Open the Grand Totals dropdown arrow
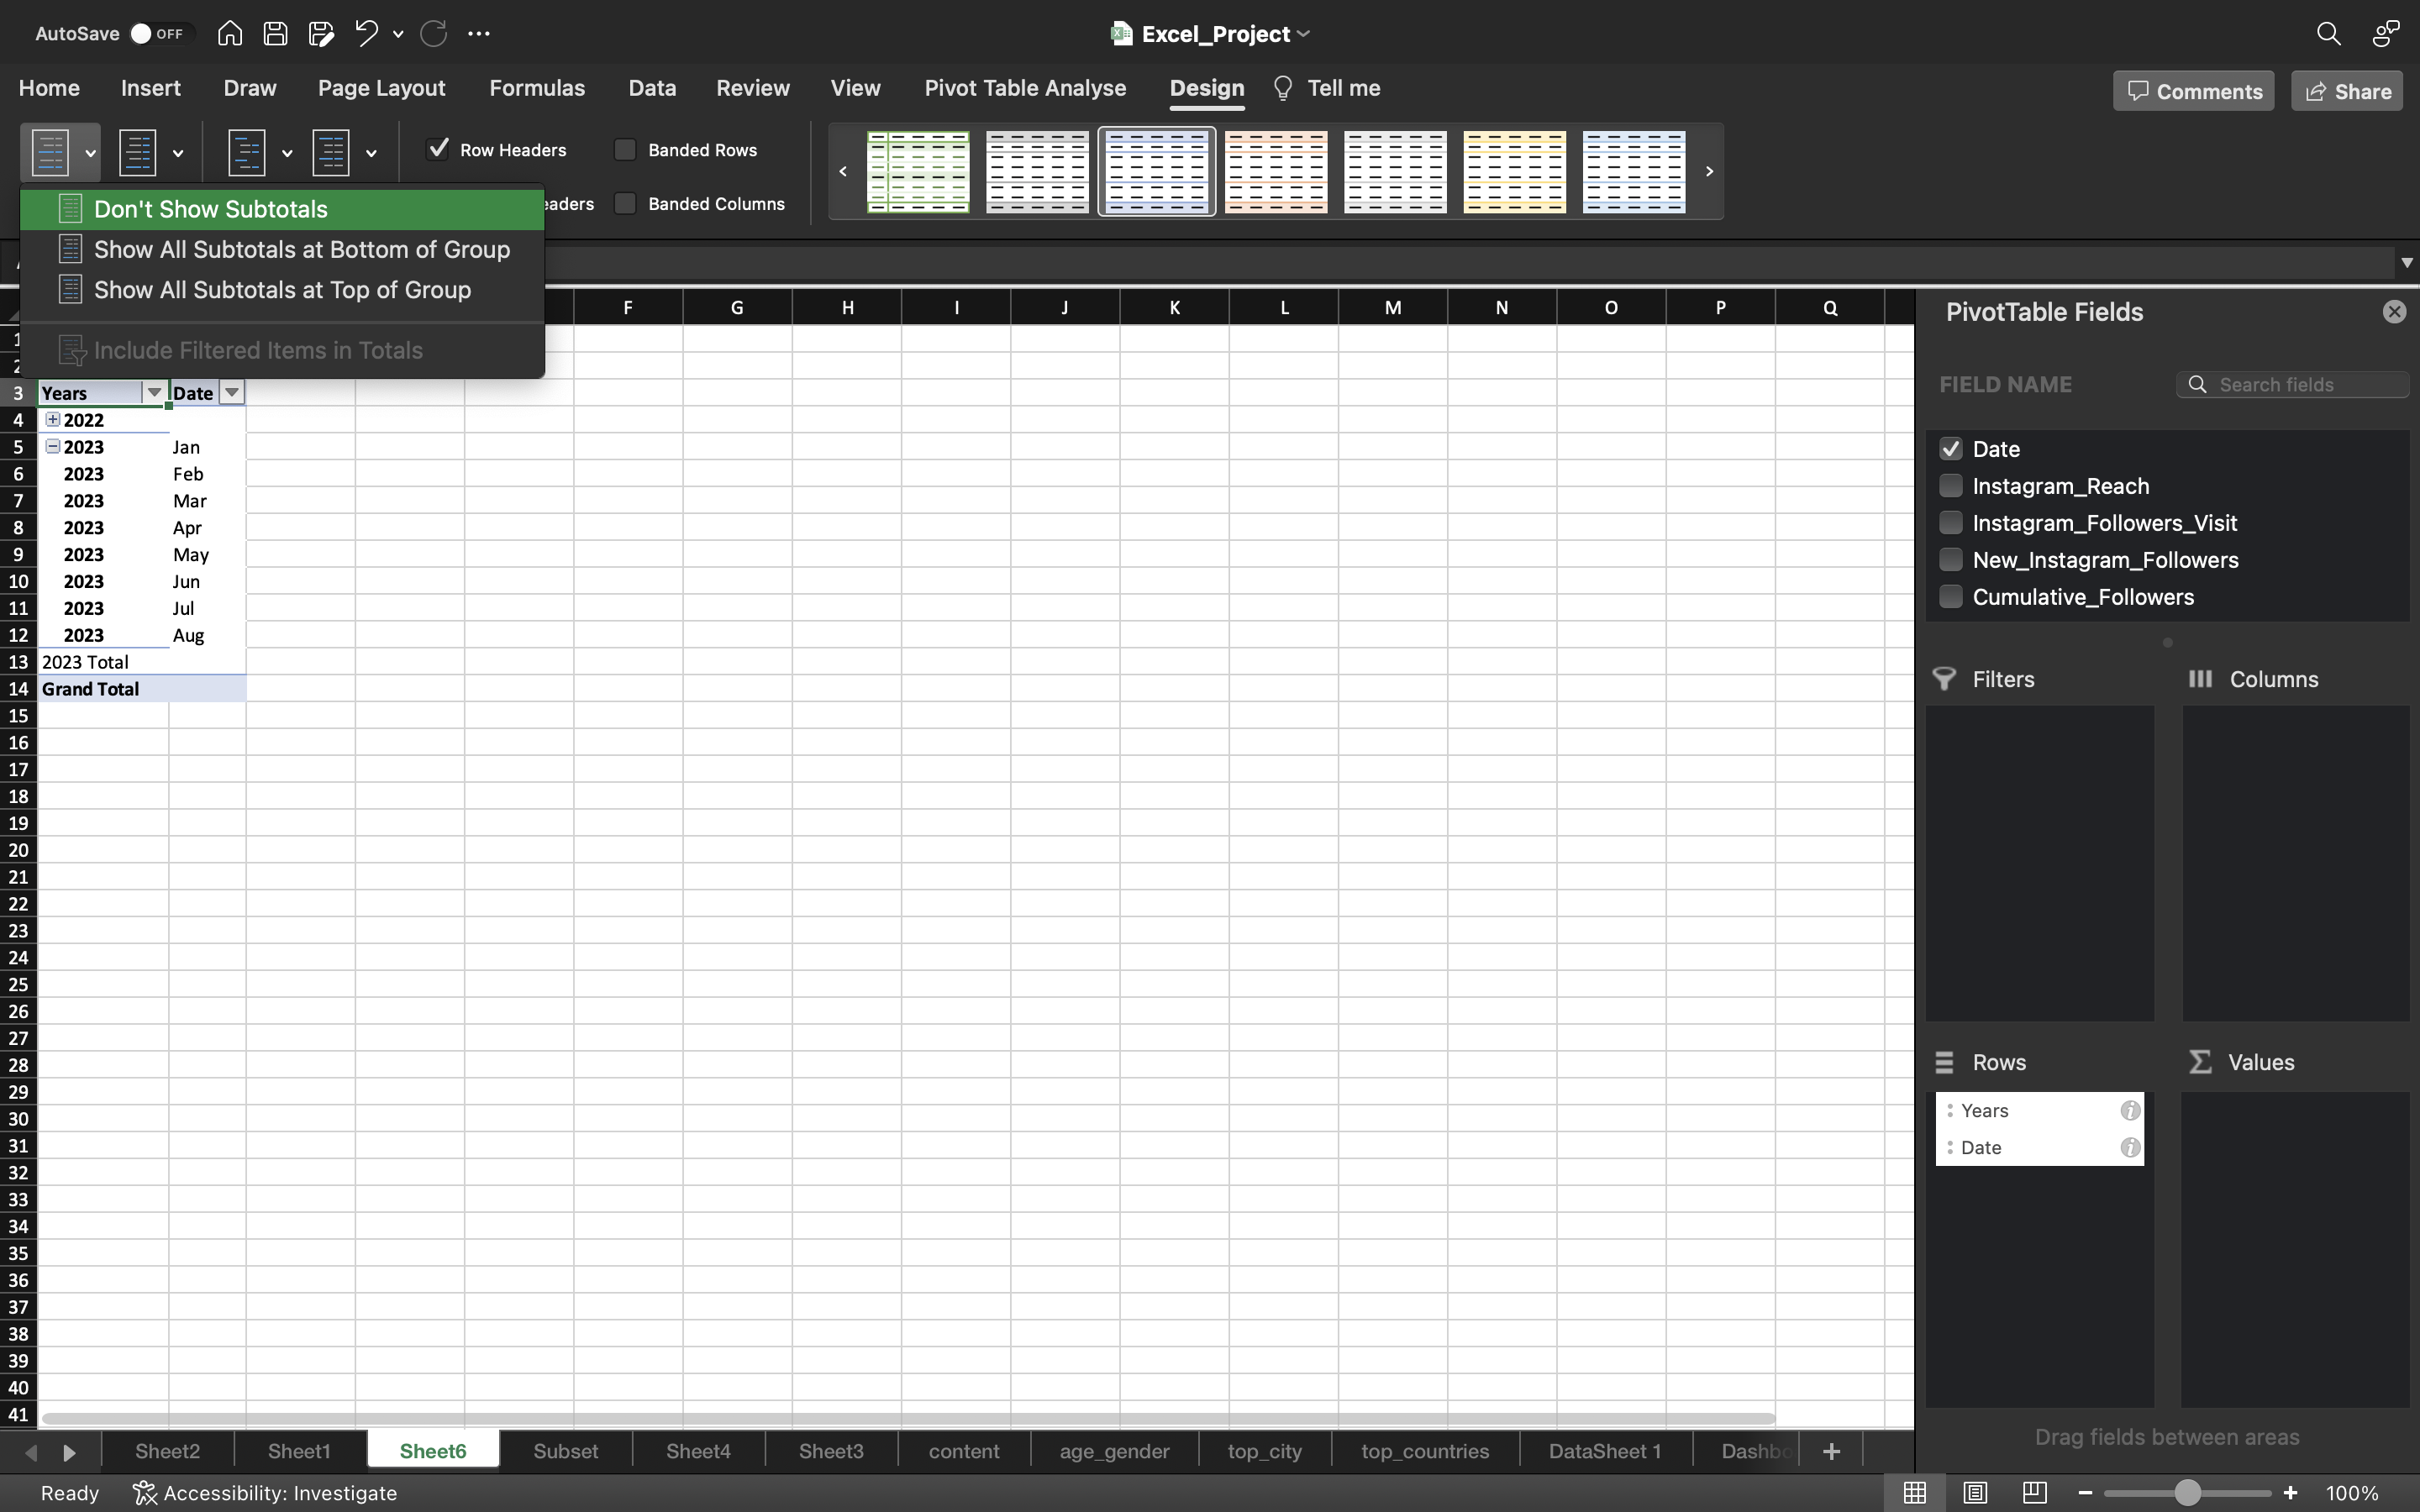The height and width of the screenshot is (1512, 2420). (178, 153)
